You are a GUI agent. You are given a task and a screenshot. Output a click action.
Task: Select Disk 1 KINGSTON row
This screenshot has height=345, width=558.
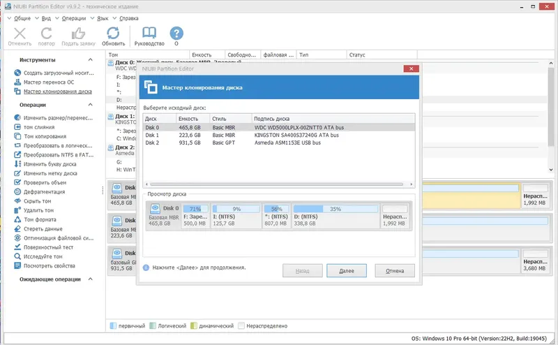click(x=278, y=135)
